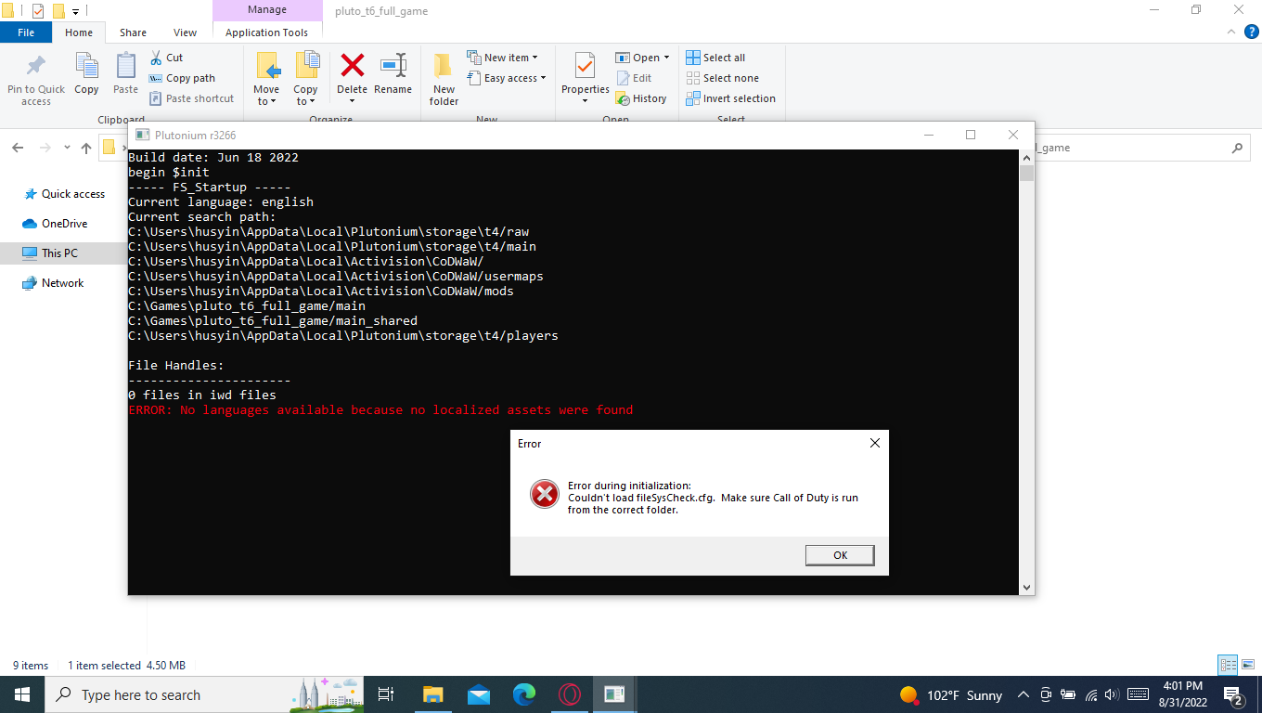Navigate back in Explorer

[18, 148]
